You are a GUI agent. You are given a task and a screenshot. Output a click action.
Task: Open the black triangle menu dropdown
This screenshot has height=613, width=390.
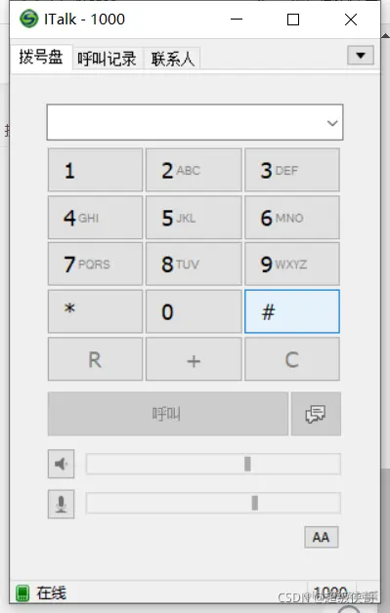361,55
